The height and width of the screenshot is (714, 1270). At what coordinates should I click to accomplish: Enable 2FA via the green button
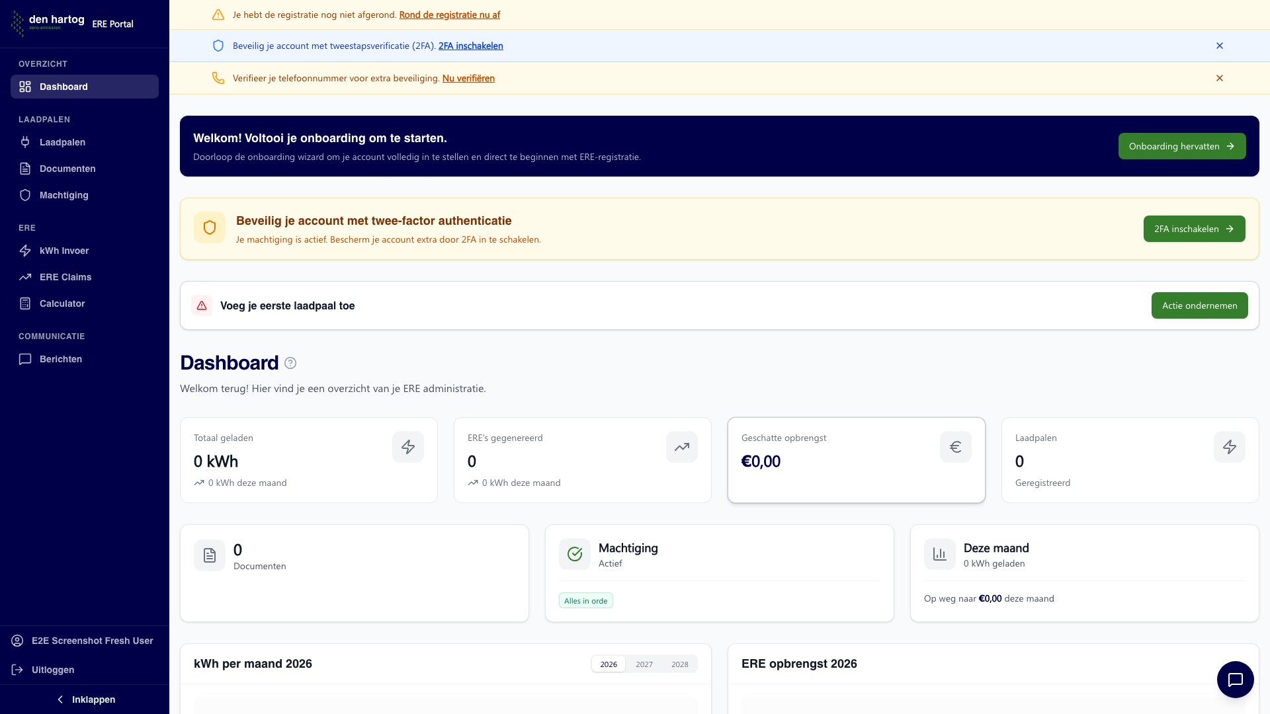[1193, 229]
